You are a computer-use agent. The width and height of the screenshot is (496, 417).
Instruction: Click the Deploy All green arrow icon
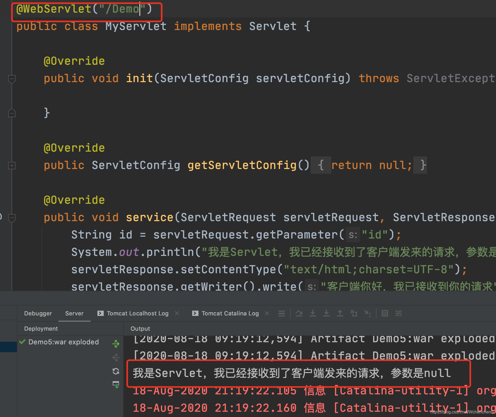[116, 344]
